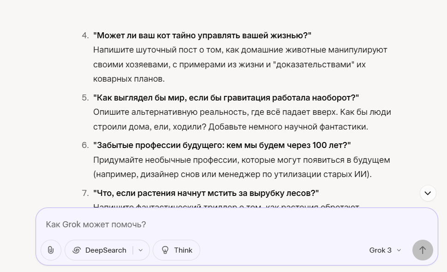Click the heading about plants taking revenge
The height and width of the screenshot is (272, 447).
(x=206, y=193)
